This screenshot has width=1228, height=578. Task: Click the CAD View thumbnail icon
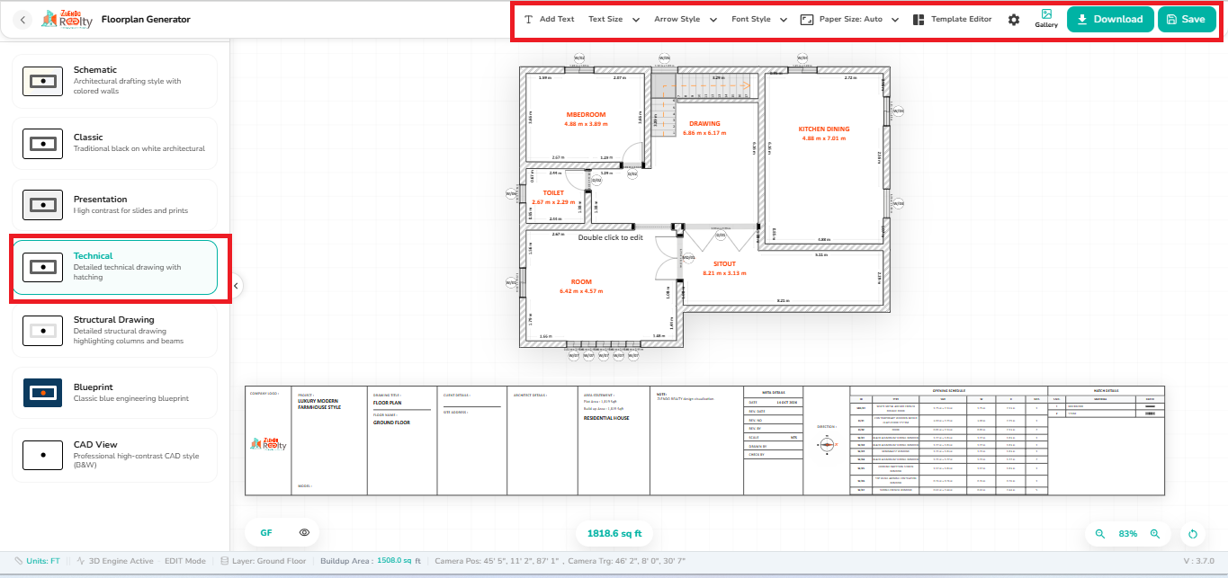[42, 455]
